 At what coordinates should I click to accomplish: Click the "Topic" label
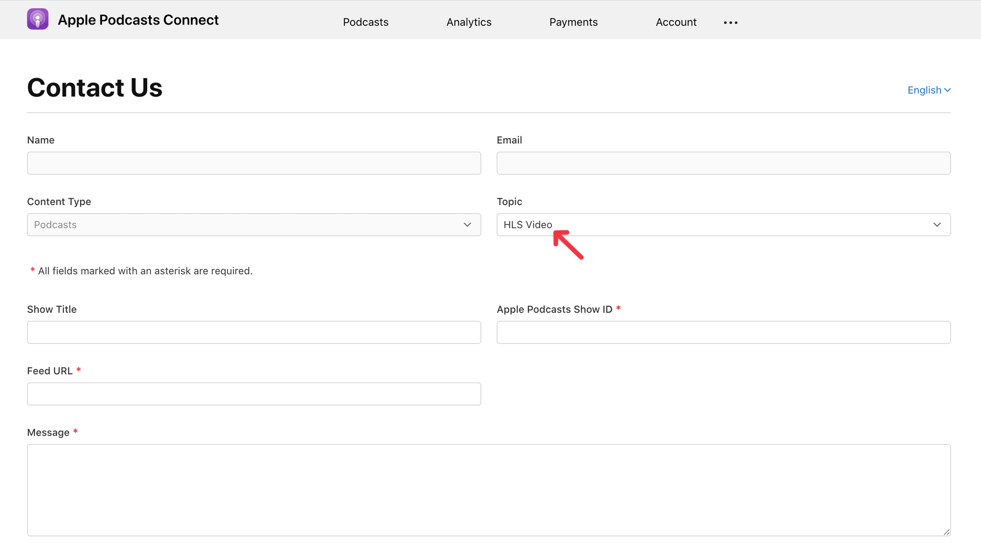click(509, 202)
